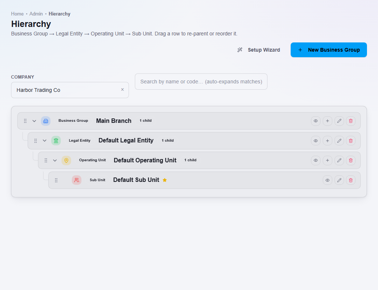Edit Default Operating Unit with pencil icon
The image size is (378, 290).
click(x=339, y=160)
